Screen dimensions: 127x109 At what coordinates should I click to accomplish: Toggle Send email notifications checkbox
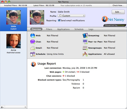[x=59, y=20]
